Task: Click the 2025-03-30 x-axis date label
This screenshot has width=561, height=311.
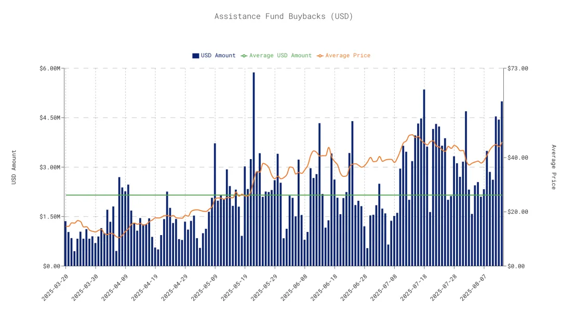Action: pyautogui.click(x=85, y=288)
